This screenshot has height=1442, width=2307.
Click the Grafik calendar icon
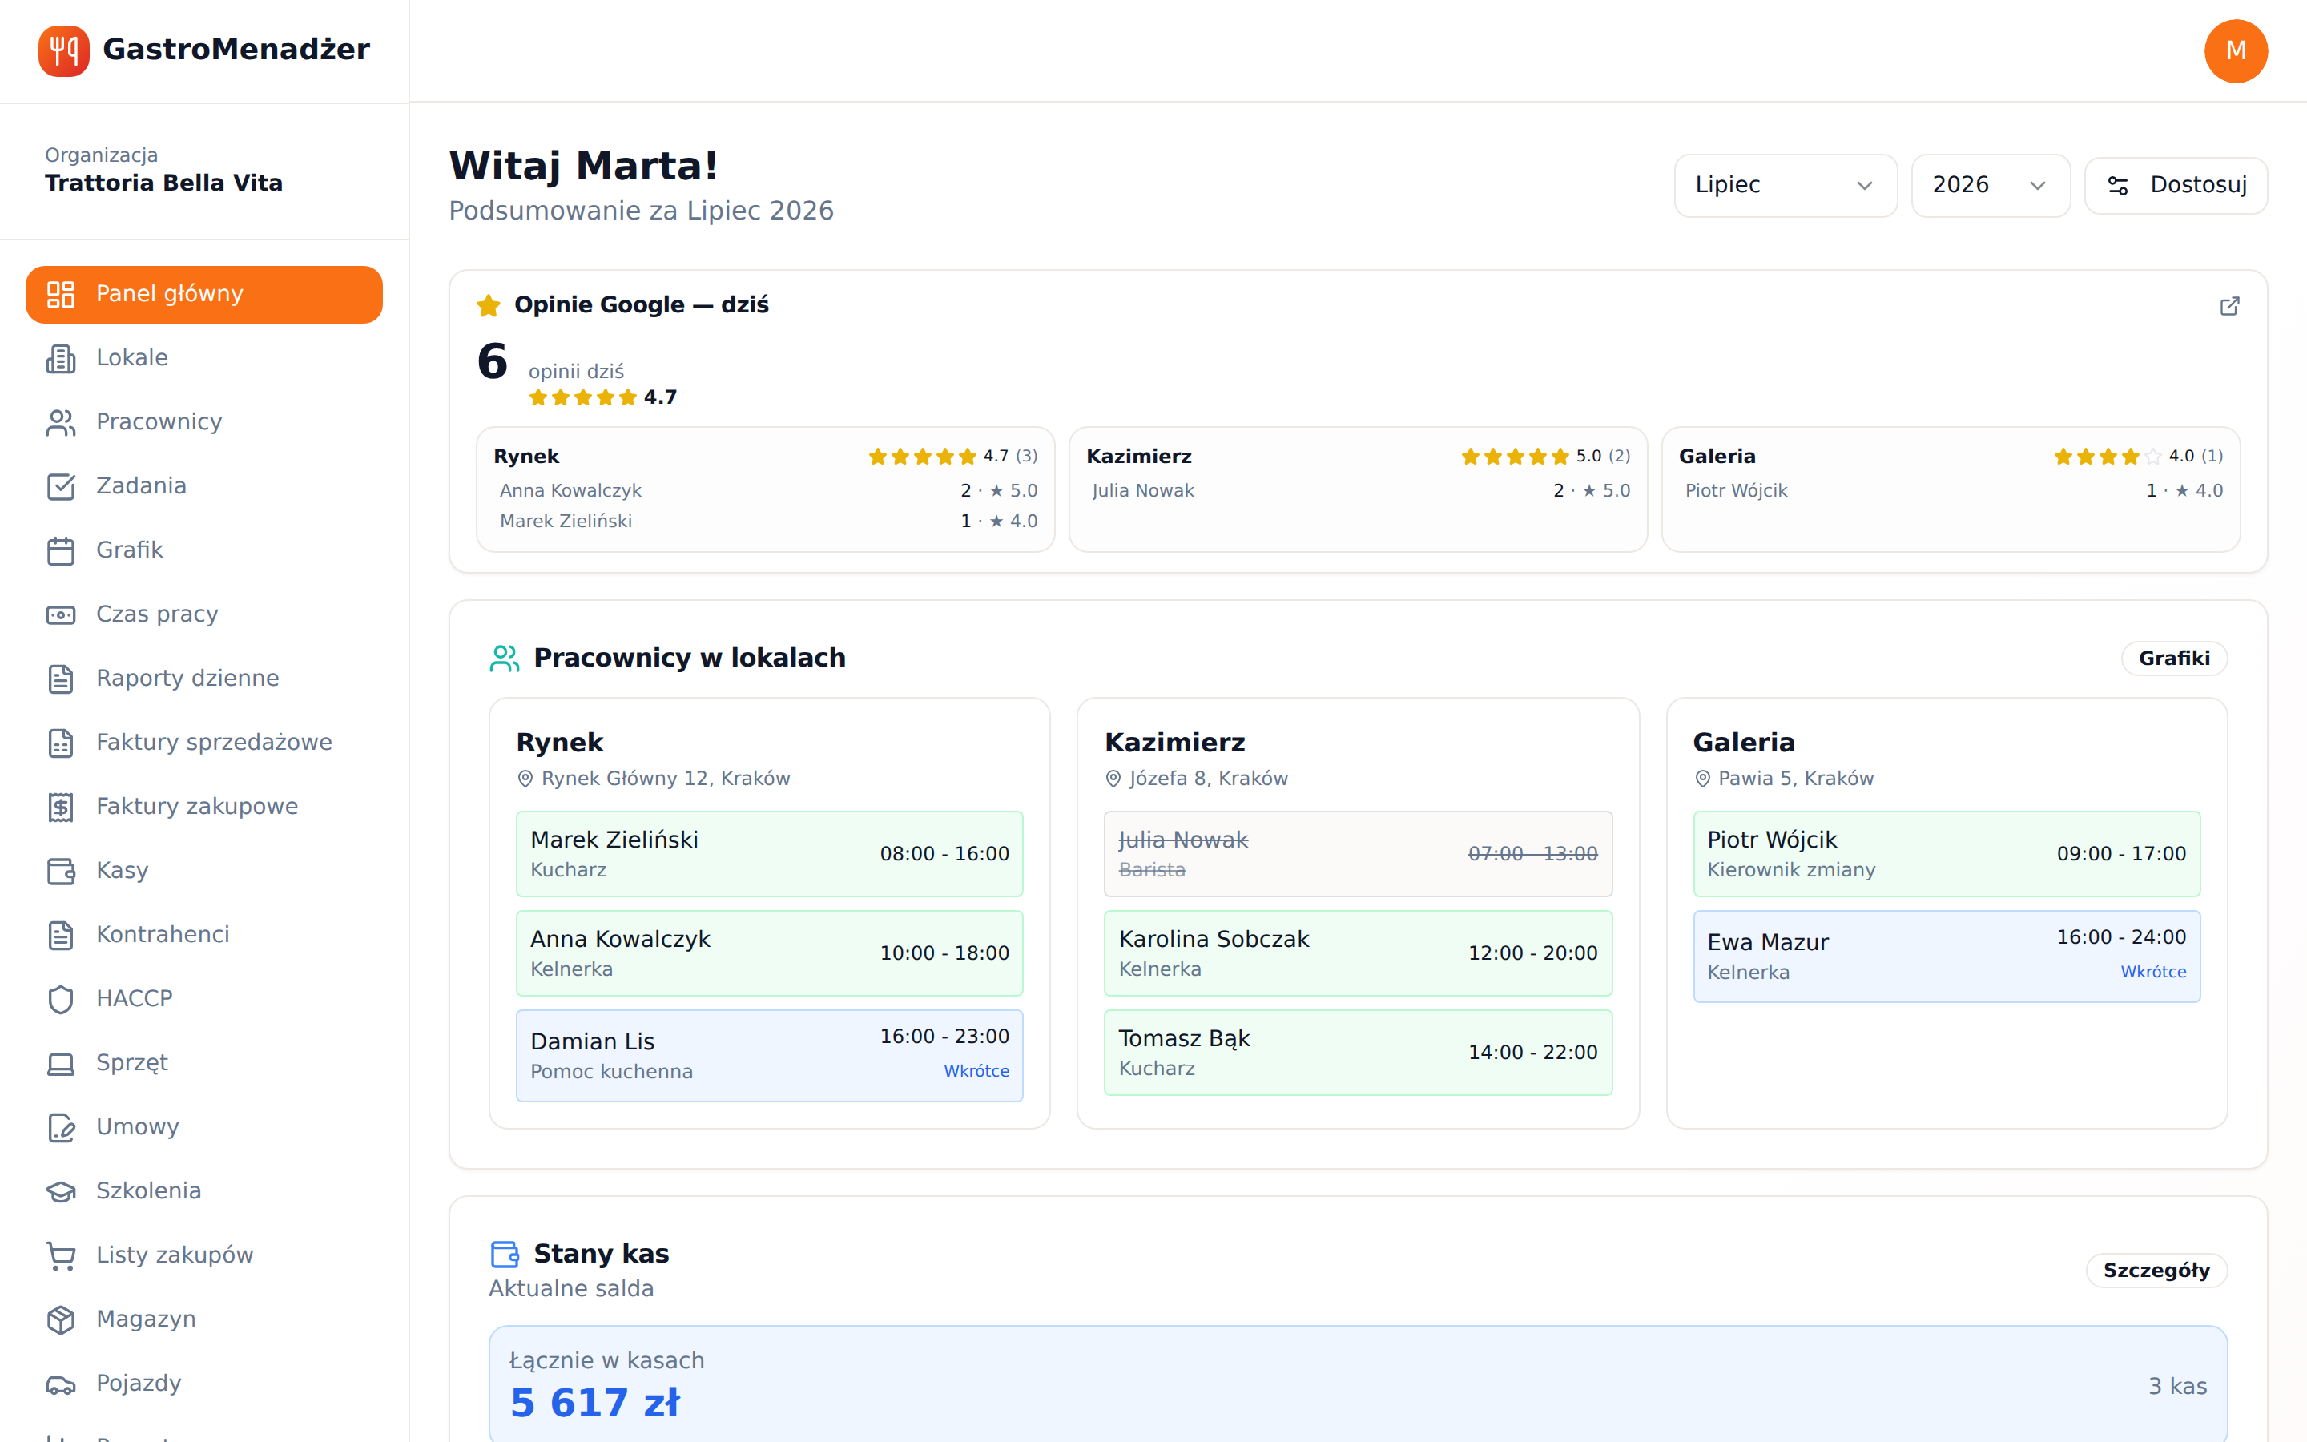coord(61,550)
